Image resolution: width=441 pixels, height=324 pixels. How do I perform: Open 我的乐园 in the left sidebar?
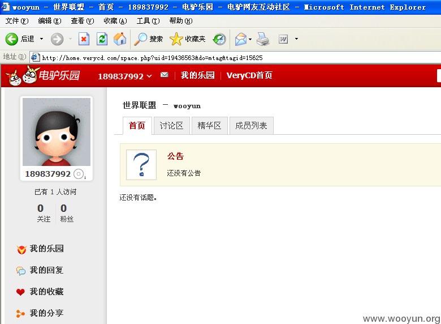coord(47,249)
